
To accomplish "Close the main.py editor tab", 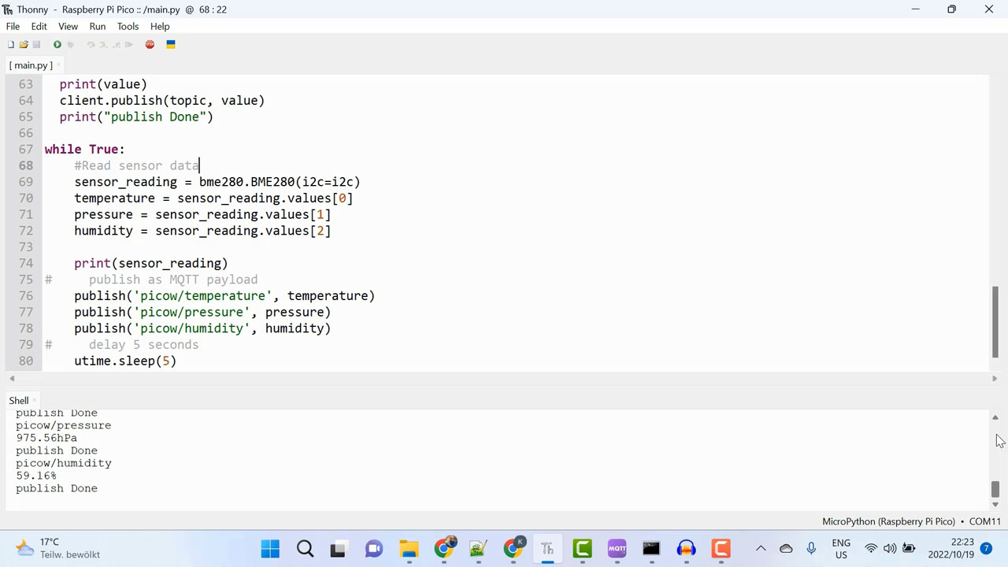I will click(x=60, y=65).
